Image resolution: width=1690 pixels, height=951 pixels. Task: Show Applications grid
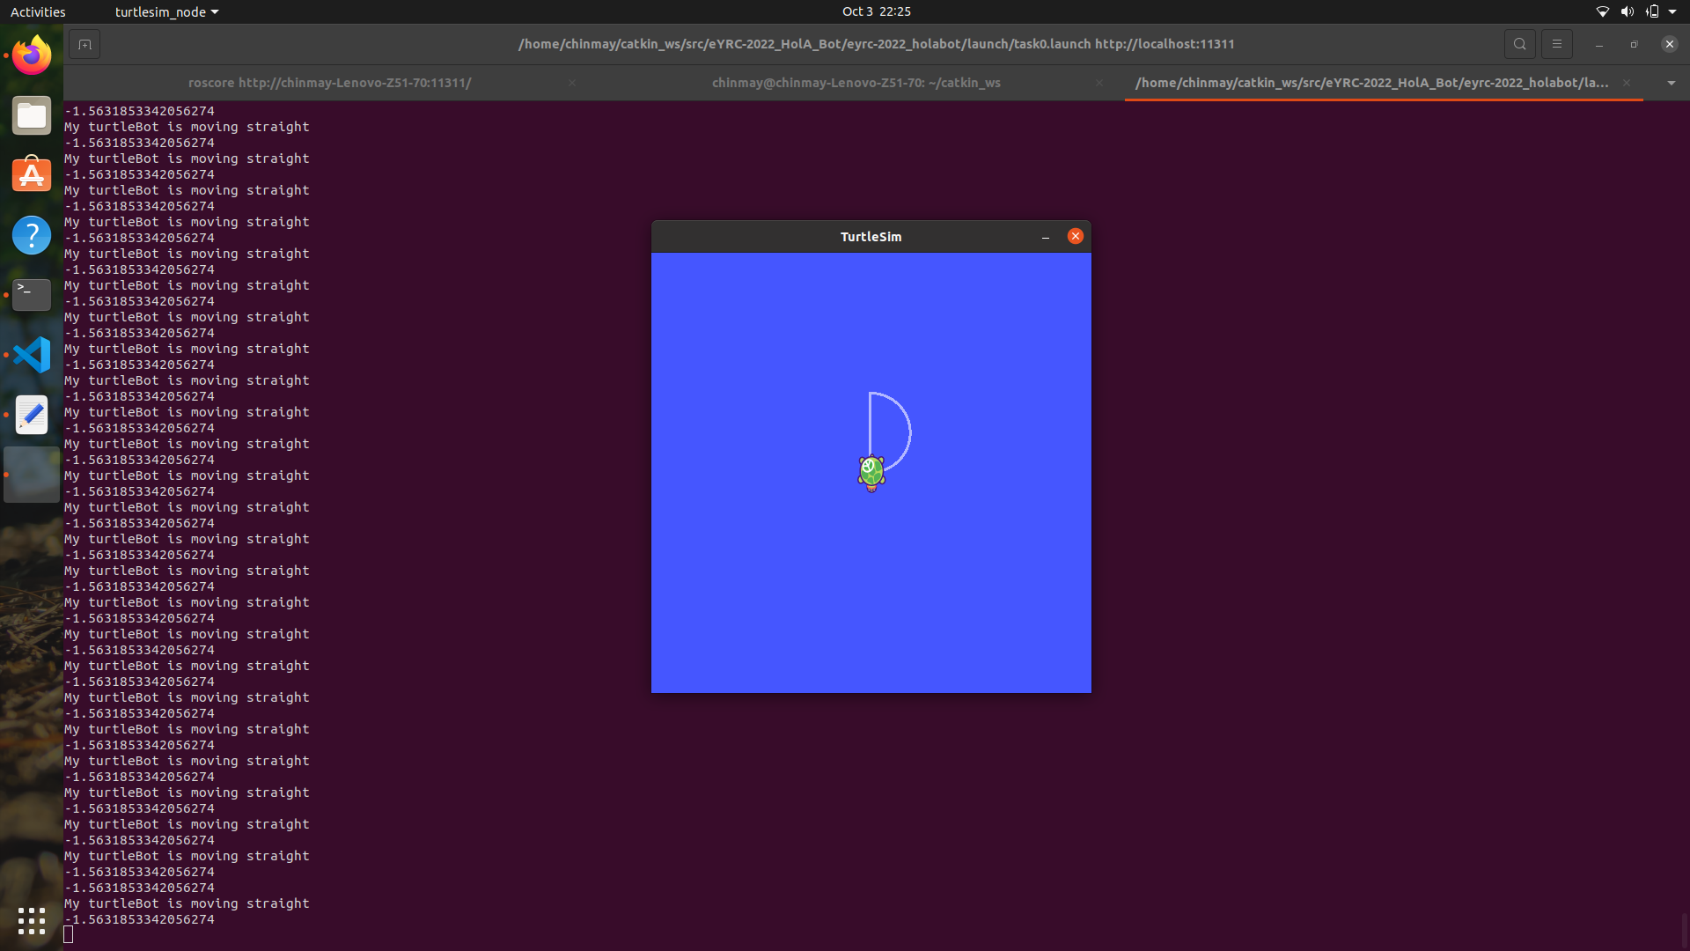[32, 921]
